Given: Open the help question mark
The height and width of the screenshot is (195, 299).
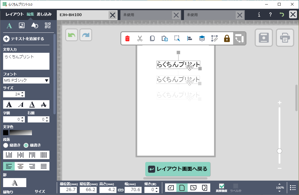Looking at the screenshot, I should point(270,15).
